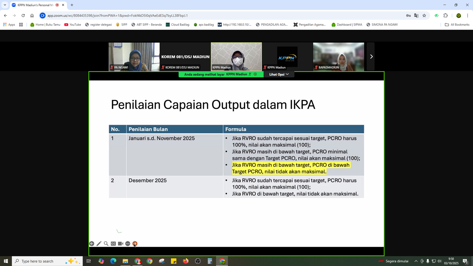Click the Google Translate icon in address bar
This screenshot has width=473, height=266.
[416, 16]
